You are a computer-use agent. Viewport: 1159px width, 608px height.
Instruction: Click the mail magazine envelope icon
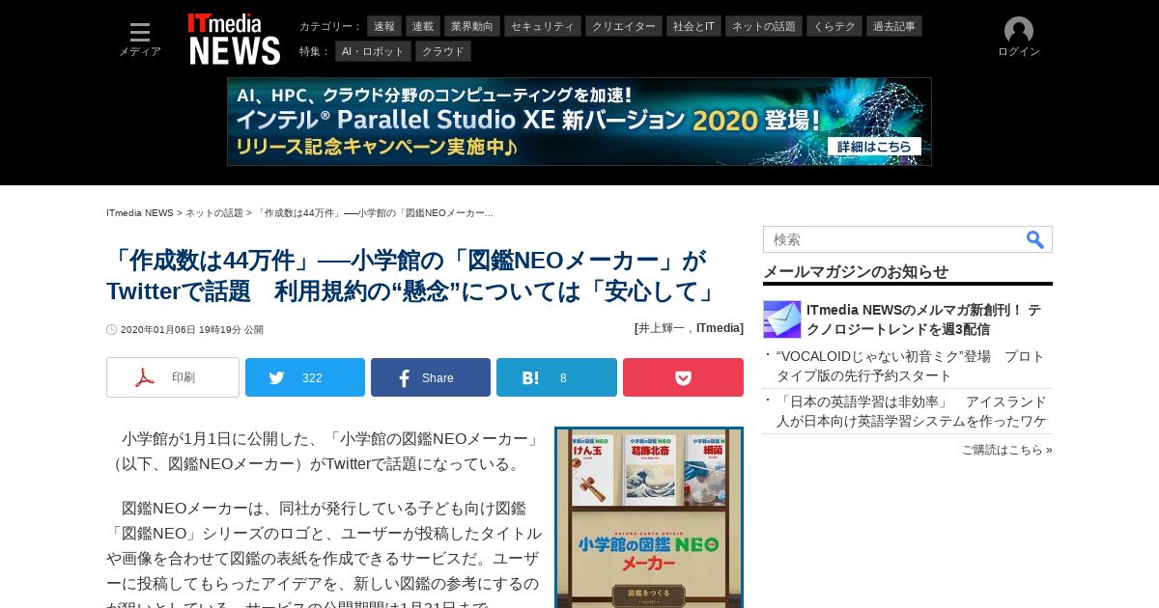click(x=782, y=319)
